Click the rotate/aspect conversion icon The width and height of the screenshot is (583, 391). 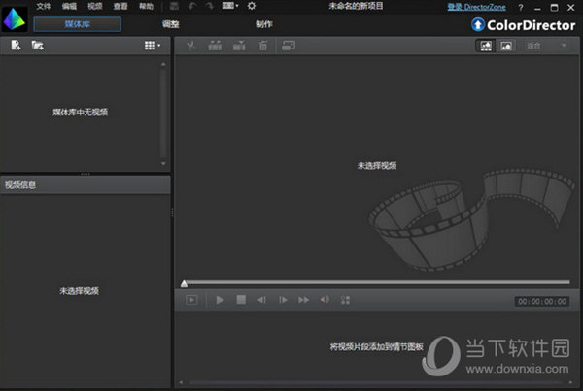coord(289,46)
